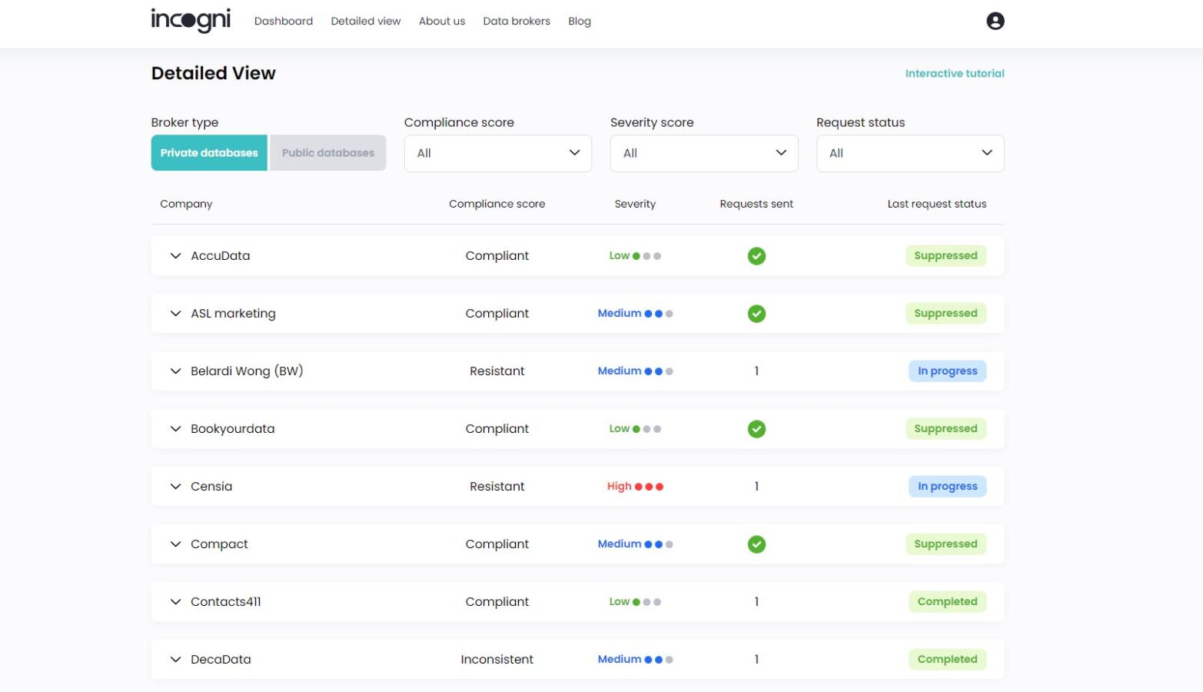The height and width of the screenshot is (692, 1203).
Task: Click Belardi Wong's Resistant compliance score
Action: 497,371
